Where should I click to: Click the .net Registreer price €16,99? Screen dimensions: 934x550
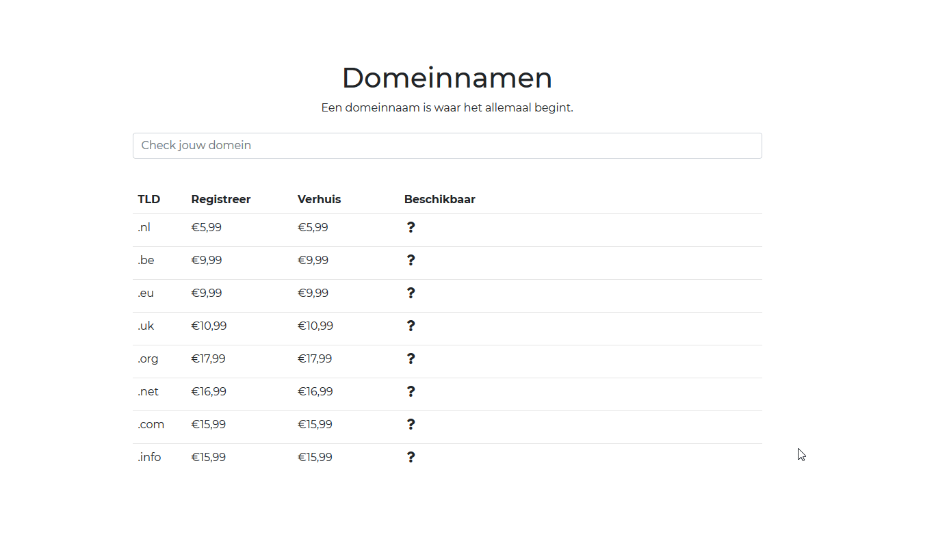click(209, 391)
